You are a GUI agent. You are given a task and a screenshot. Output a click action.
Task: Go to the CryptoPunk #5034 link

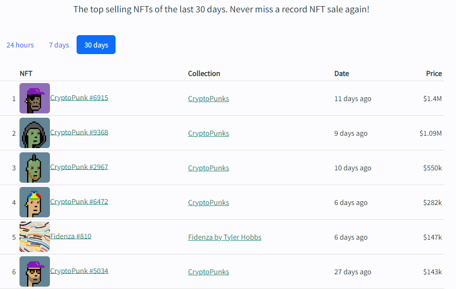79,271
